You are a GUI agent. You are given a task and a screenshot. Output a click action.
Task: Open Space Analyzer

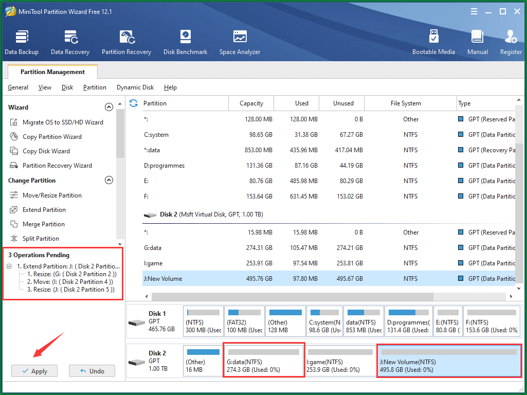click(x=240, y=42)
